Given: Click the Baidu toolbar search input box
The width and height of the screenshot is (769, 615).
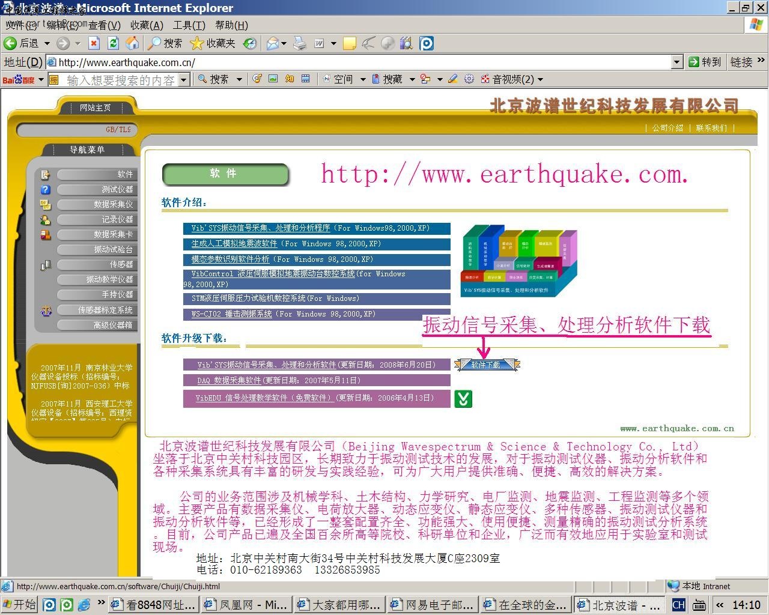Looking at the screenshot, I should 120,79.
